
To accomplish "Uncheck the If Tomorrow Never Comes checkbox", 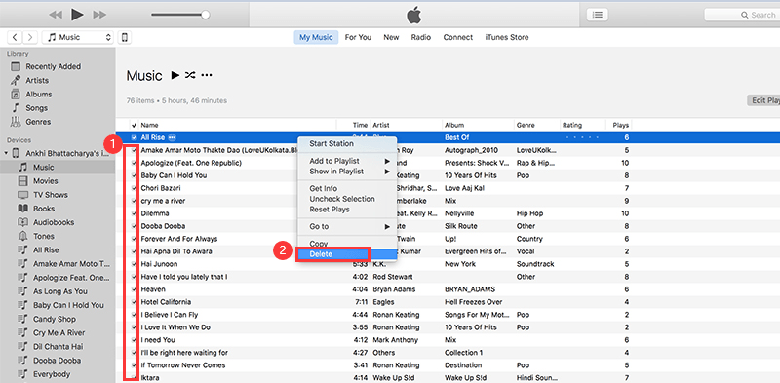I will click(134, 365).
